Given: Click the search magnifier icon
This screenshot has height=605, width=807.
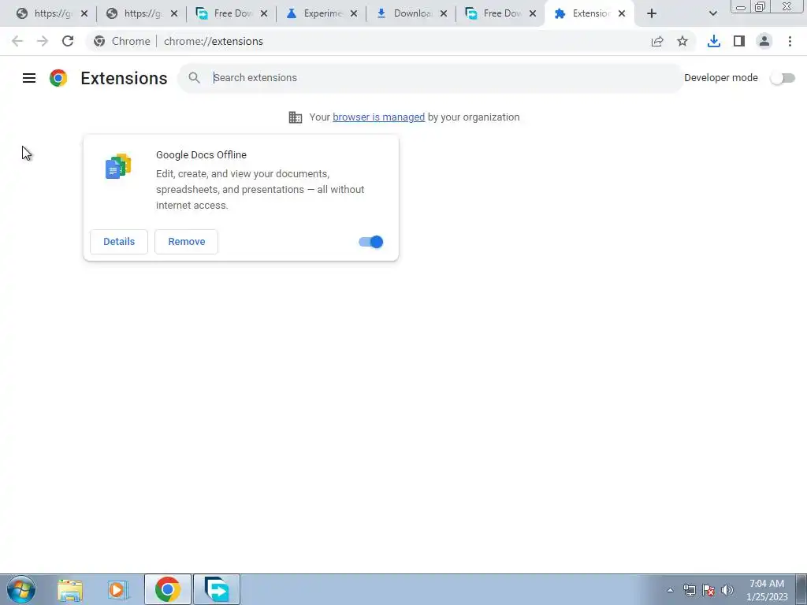Looking at the screenshot, I should coord(194,78).
